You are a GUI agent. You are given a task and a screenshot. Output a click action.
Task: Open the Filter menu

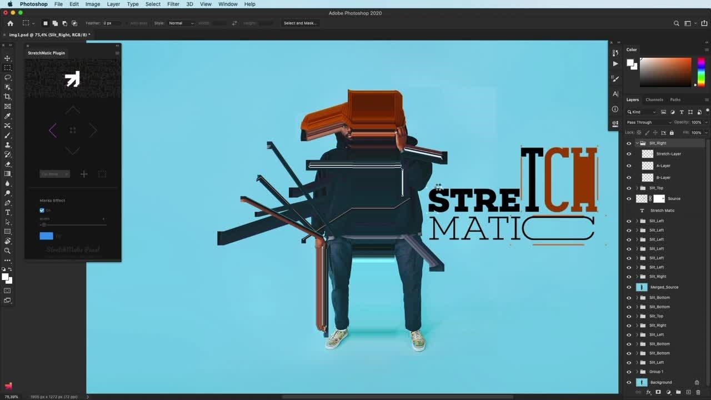coord(173,4)
